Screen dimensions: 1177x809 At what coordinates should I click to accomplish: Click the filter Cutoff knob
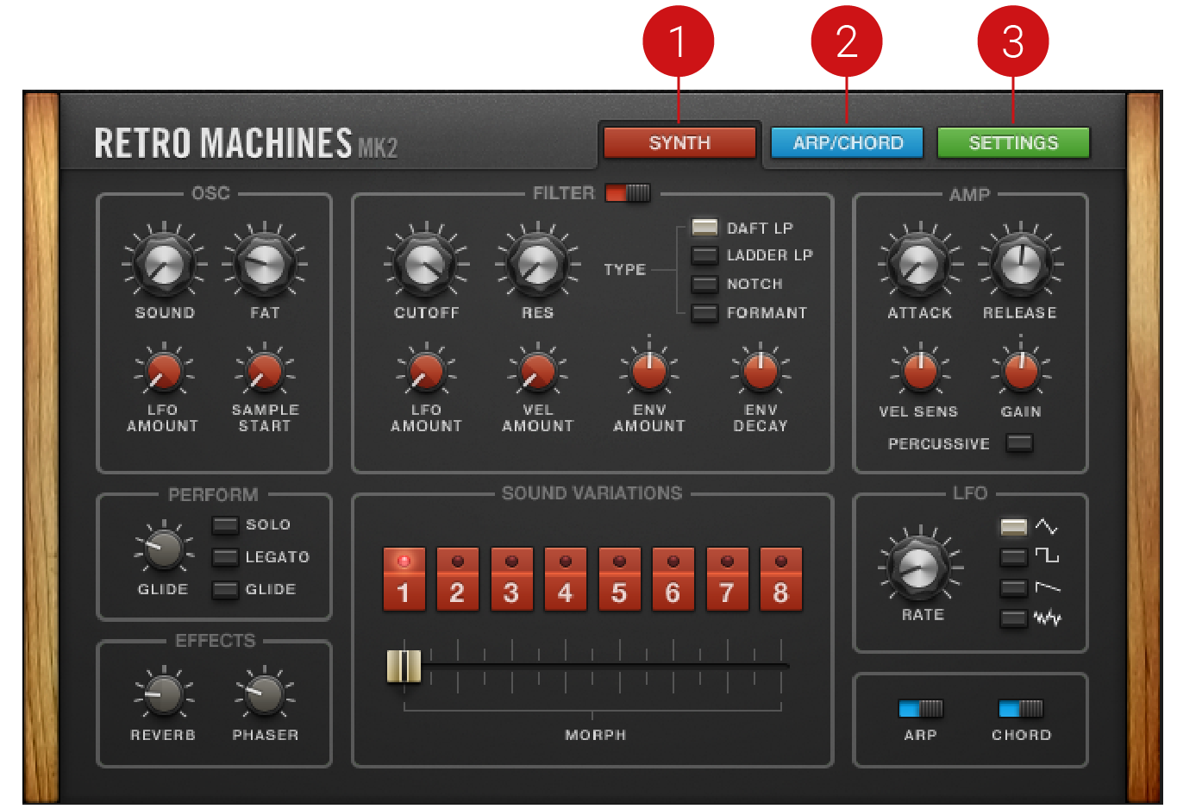pos(426,264)
